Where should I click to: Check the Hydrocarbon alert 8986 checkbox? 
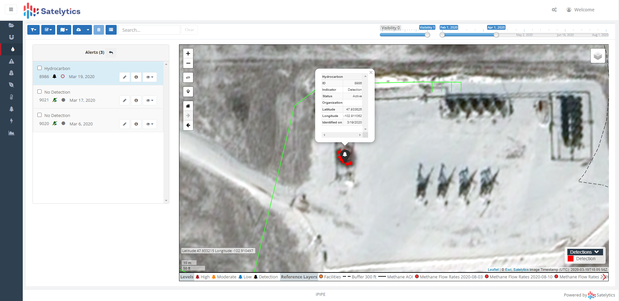pos(40,68)
